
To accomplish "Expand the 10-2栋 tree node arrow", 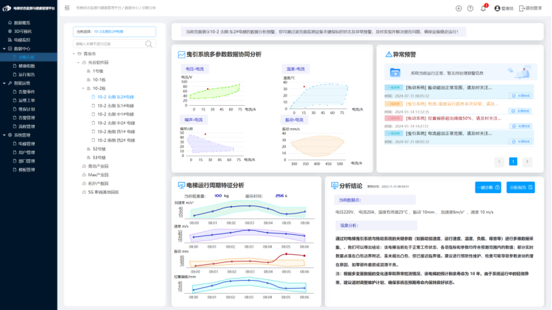I will (x=84, y=88).
